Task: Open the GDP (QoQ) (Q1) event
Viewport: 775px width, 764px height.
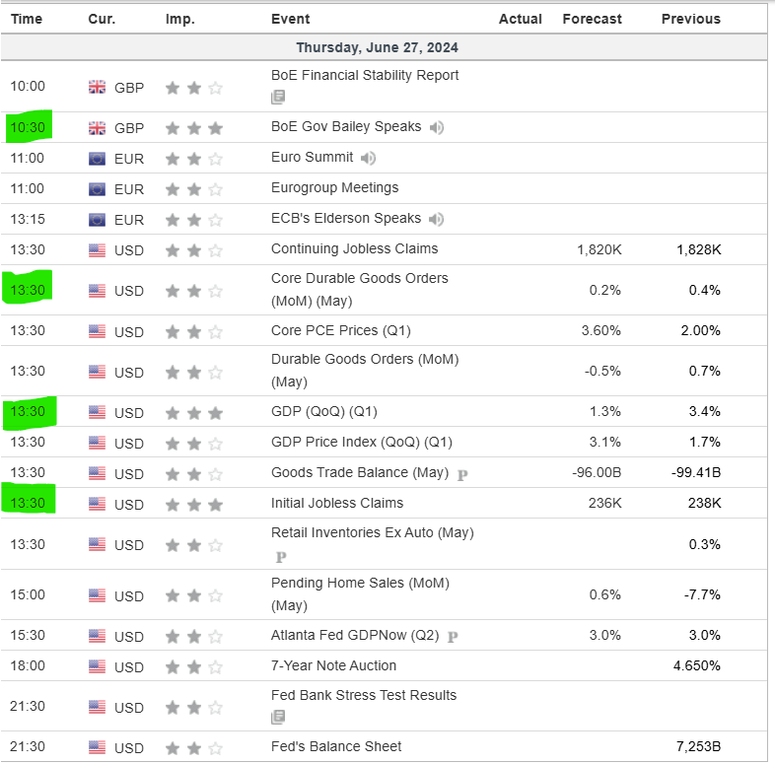Action: pyautogui.click(x=323, y=411)
